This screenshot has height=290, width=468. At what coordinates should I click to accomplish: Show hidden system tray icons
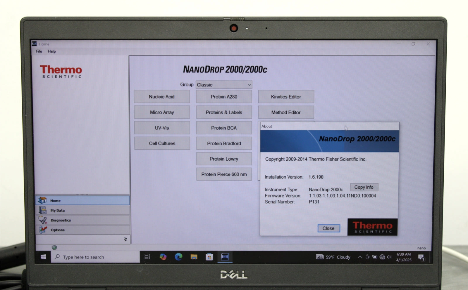pyautogui.click(x=360, y=257)
